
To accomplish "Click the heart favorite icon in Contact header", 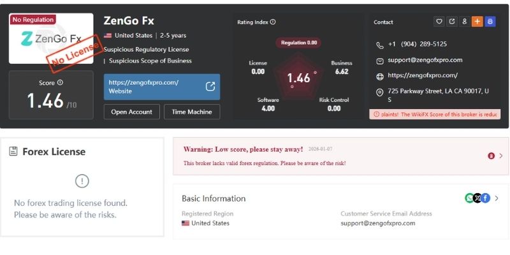I will click(x=439, y=22).
